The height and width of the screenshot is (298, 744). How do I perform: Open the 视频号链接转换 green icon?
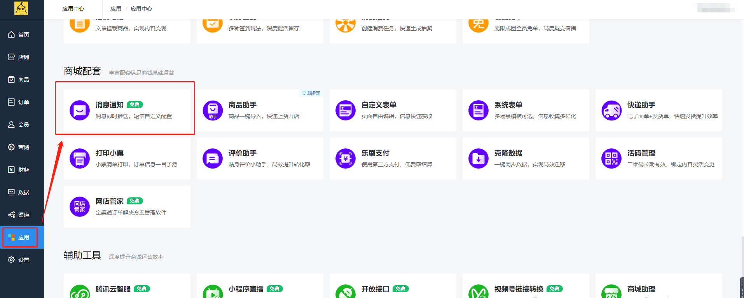pos(479,292)
